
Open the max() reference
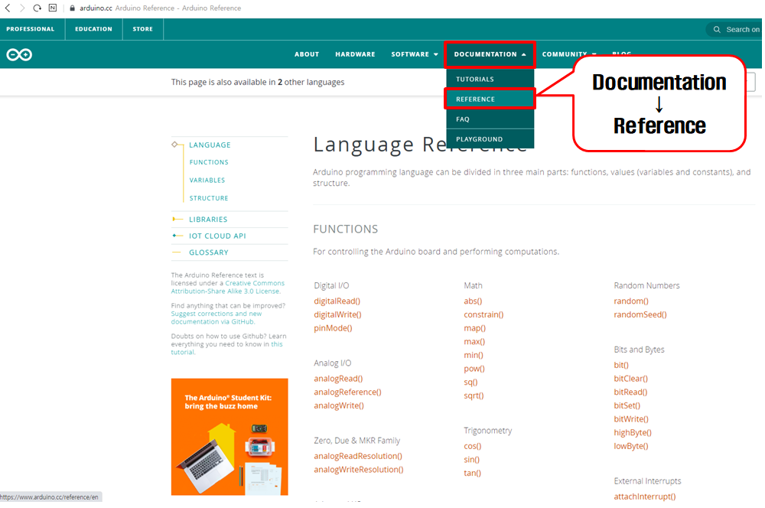[x=474, y=341]
